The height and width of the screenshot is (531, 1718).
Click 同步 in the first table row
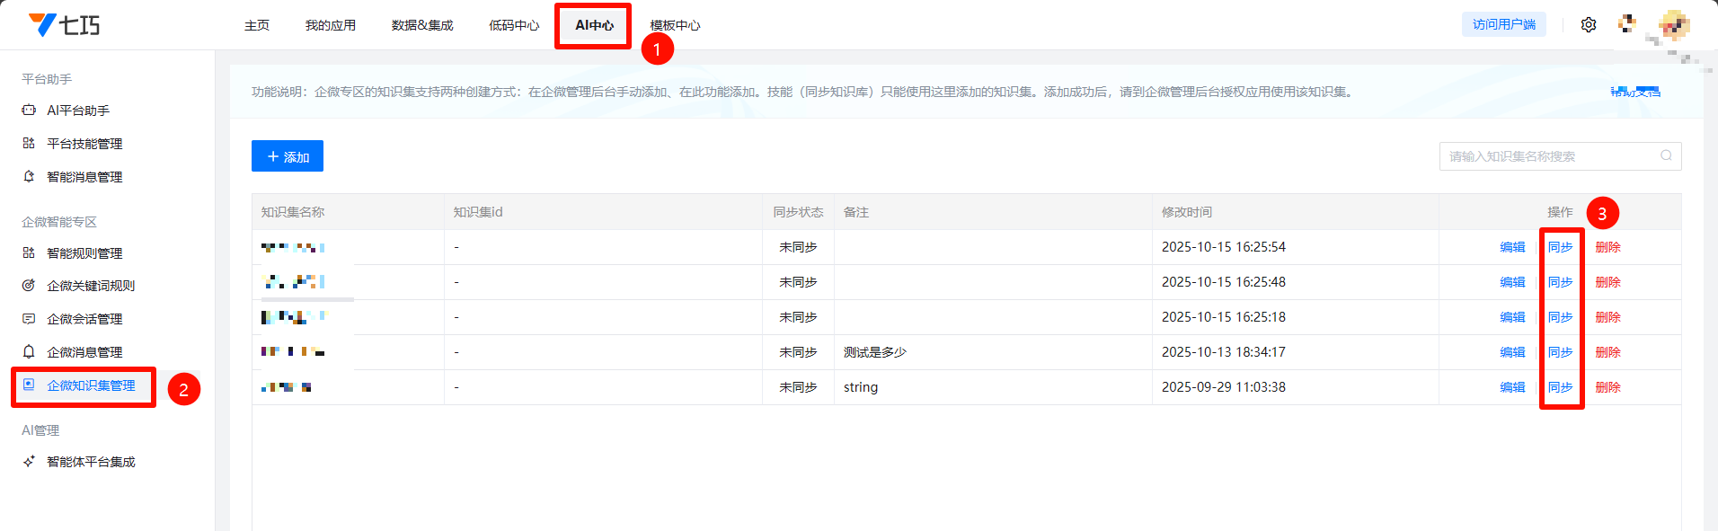pos(1560,247)
